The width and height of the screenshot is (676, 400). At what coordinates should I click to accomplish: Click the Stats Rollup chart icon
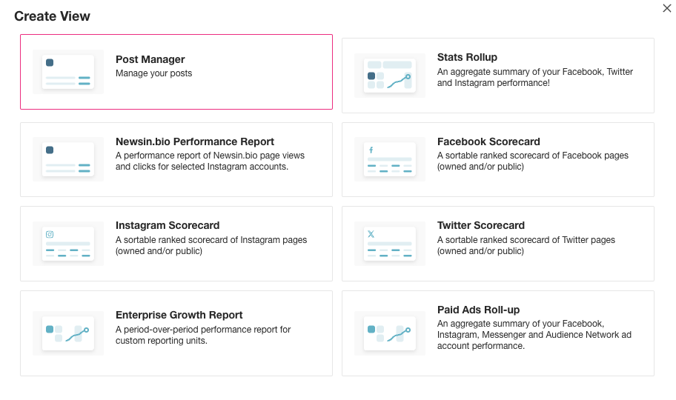(x=390, y=76)
